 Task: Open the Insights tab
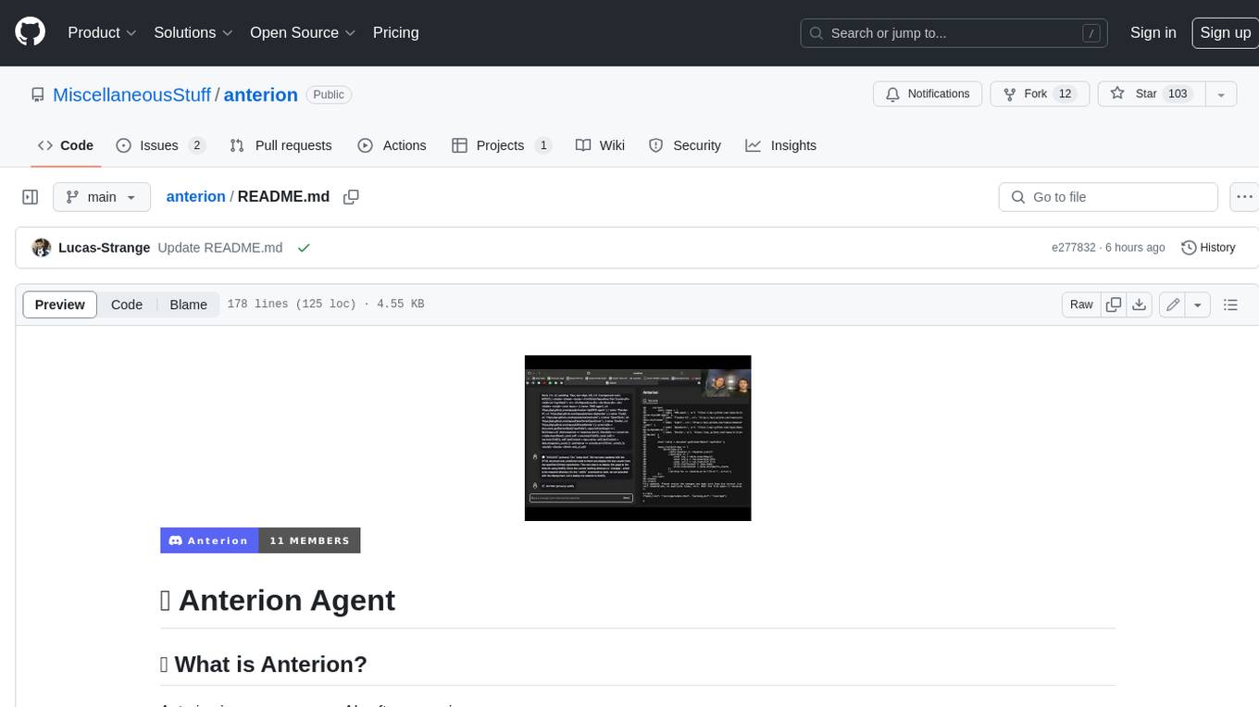click(781, 145)
